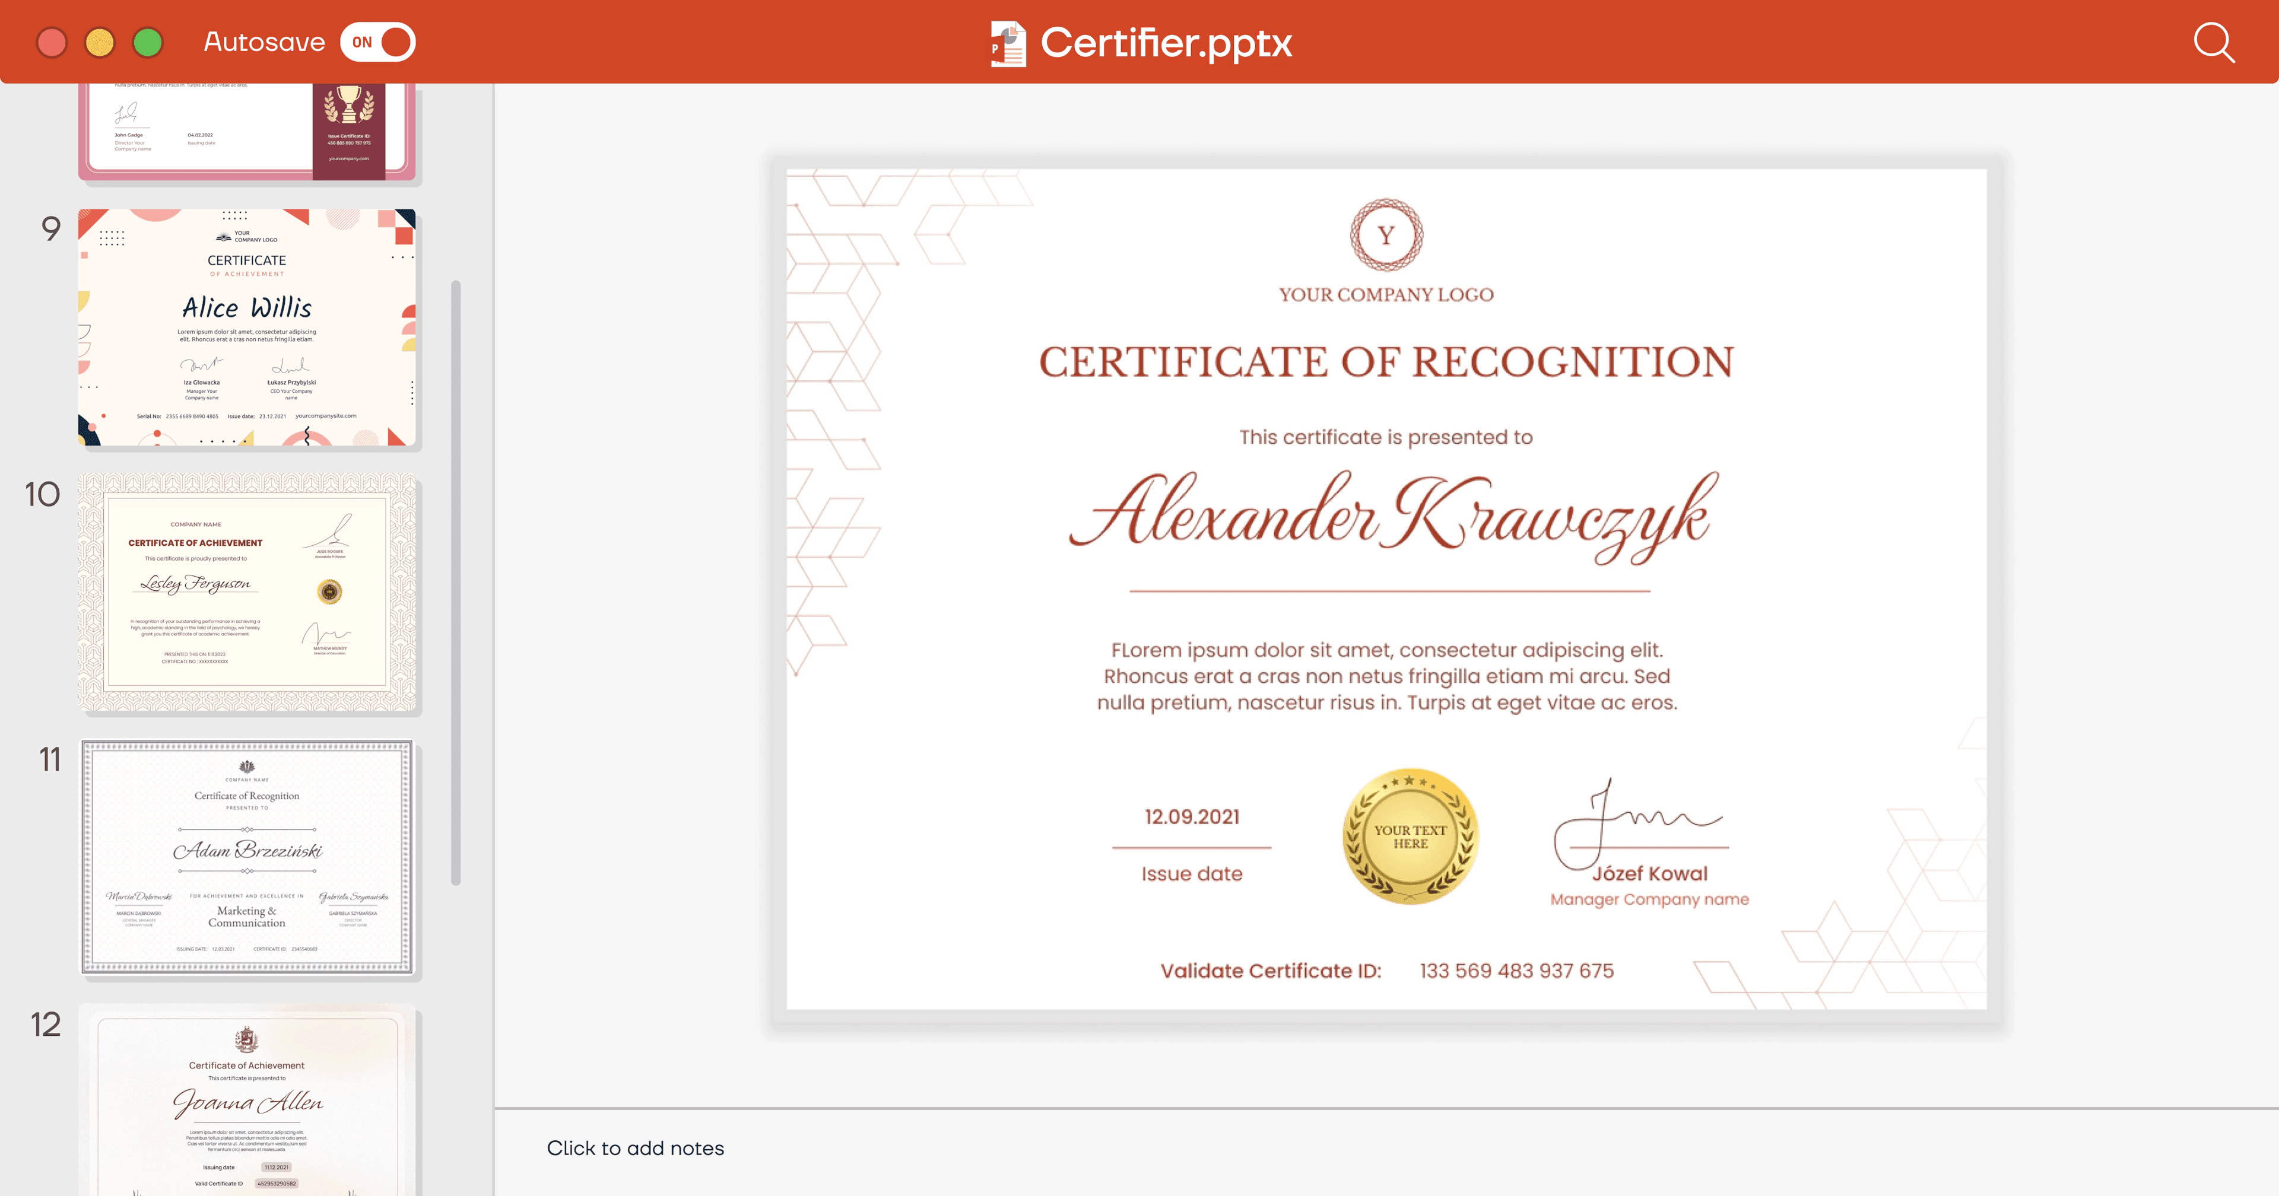Click the gold seal badge on certificate

[1410, 836]
